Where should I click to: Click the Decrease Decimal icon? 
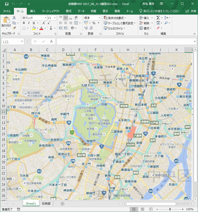[91, 28]
